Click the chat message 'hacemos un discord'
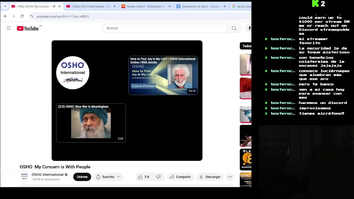 (x=323, y=103)
